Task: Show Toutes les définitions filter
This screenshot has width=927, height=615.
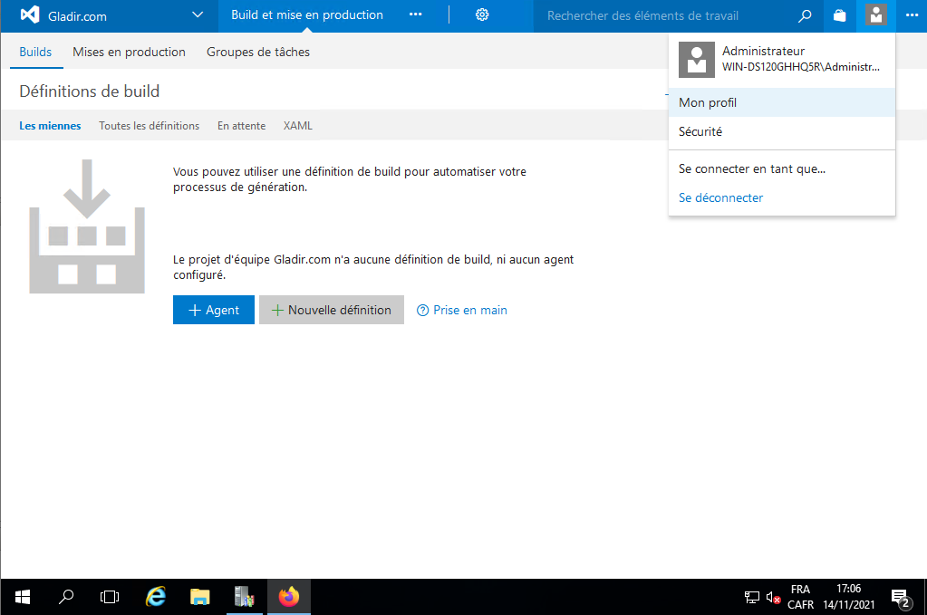Action: coord(149,126)
